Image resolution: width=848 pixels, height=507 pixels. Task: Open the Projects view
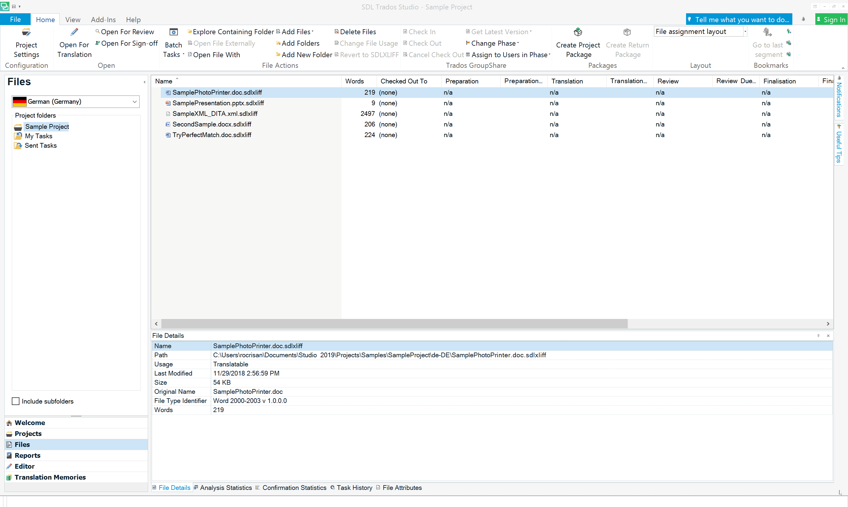pyautogui.click(x=76, y=434)
